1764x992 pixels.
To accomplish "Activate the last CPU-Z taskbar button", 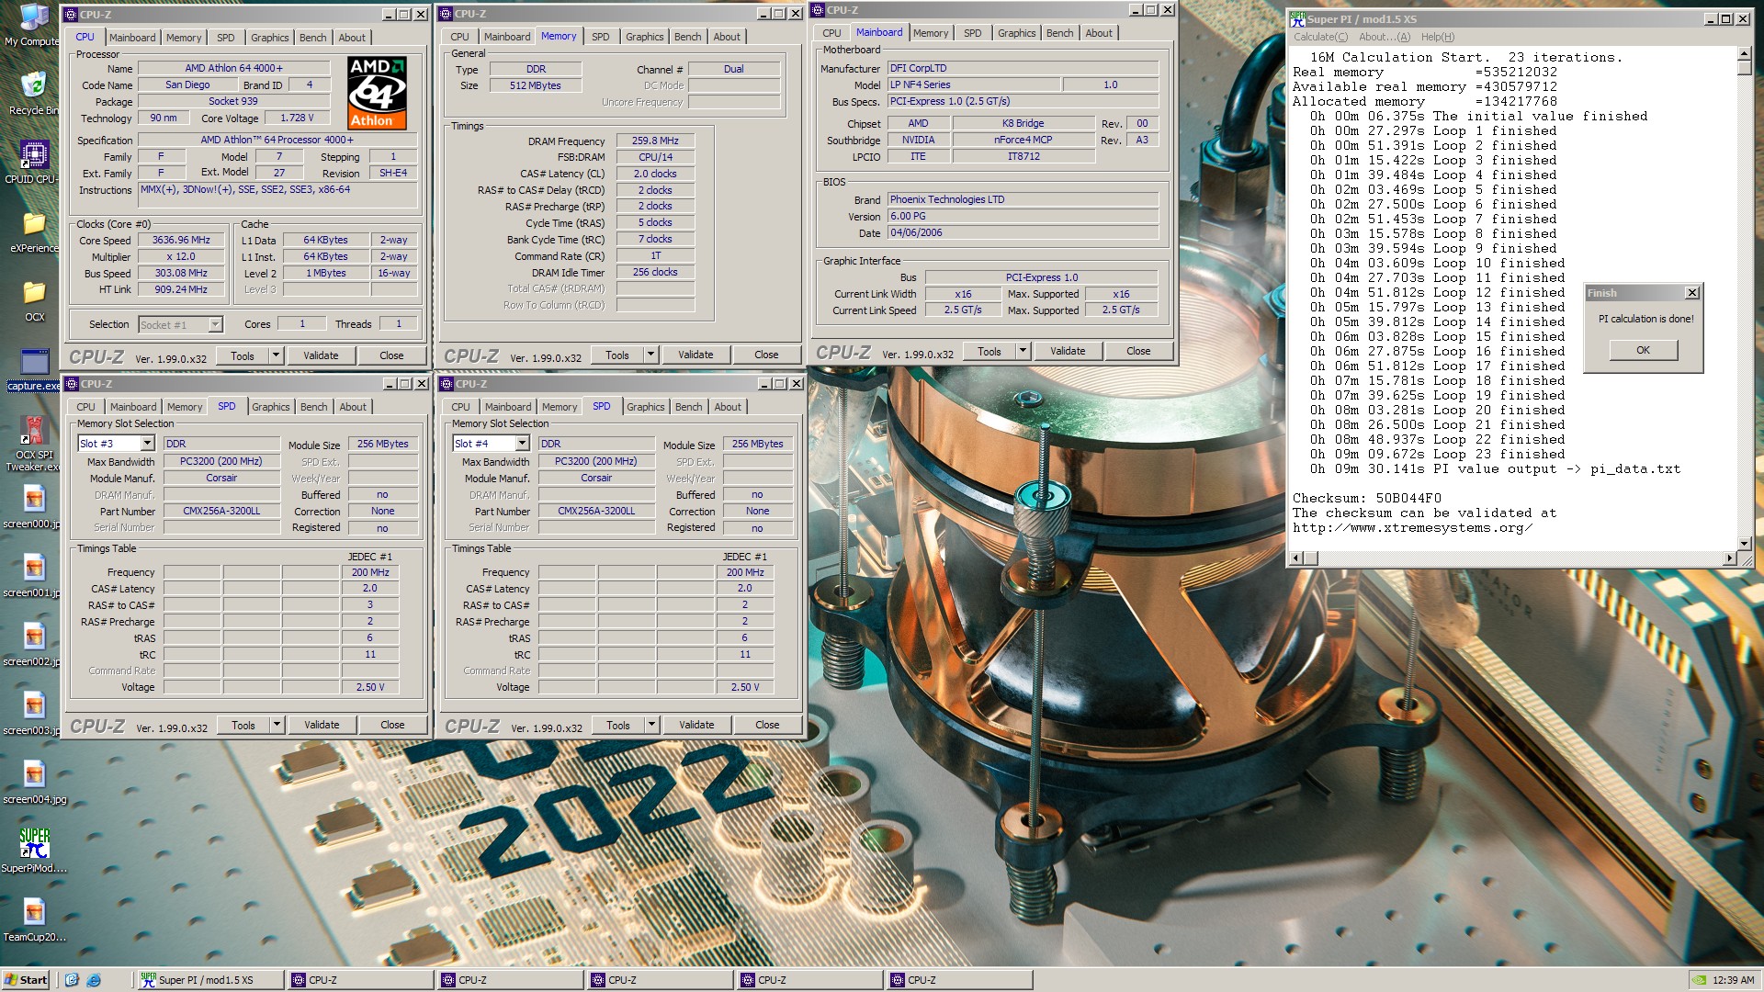I will coord(958,980).
